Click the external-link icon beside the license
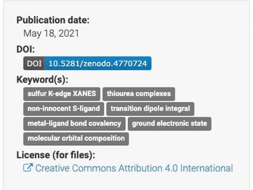This screenshot has height=190, width=253. 28,168
